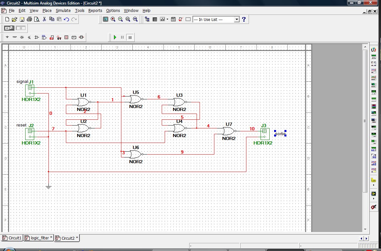Add the multimeter instrument
Screen dimensions: 381x251
tap(374, 50)
